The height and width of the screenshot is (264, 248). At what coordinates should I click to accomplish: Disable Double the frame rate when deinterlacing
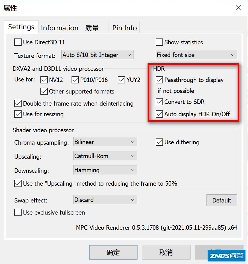tap(18, 103)
